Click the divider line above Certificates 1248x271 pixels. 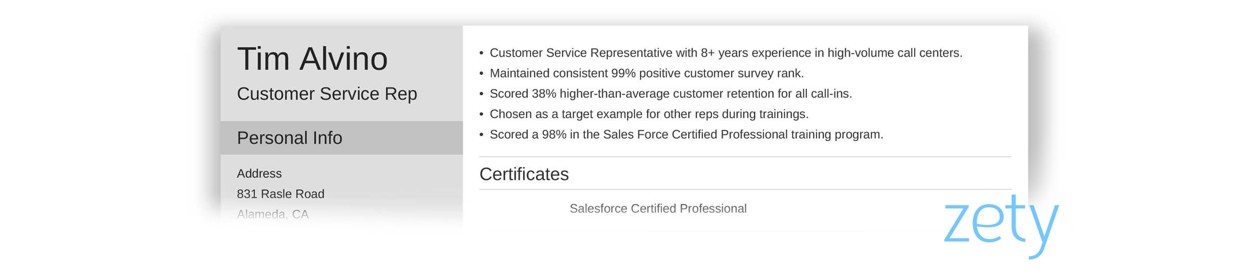(745, 157)
